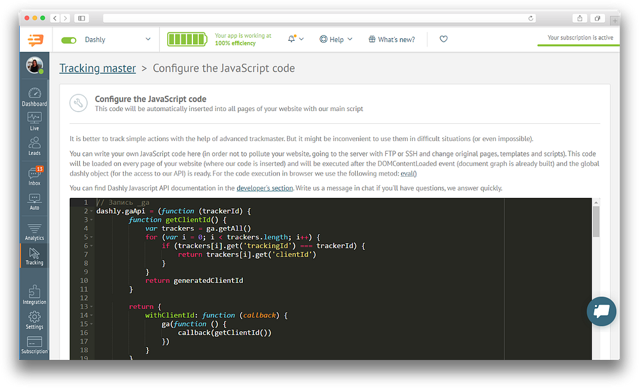Open a new browser tab
639x388 pixels.
tap(615, 20)
